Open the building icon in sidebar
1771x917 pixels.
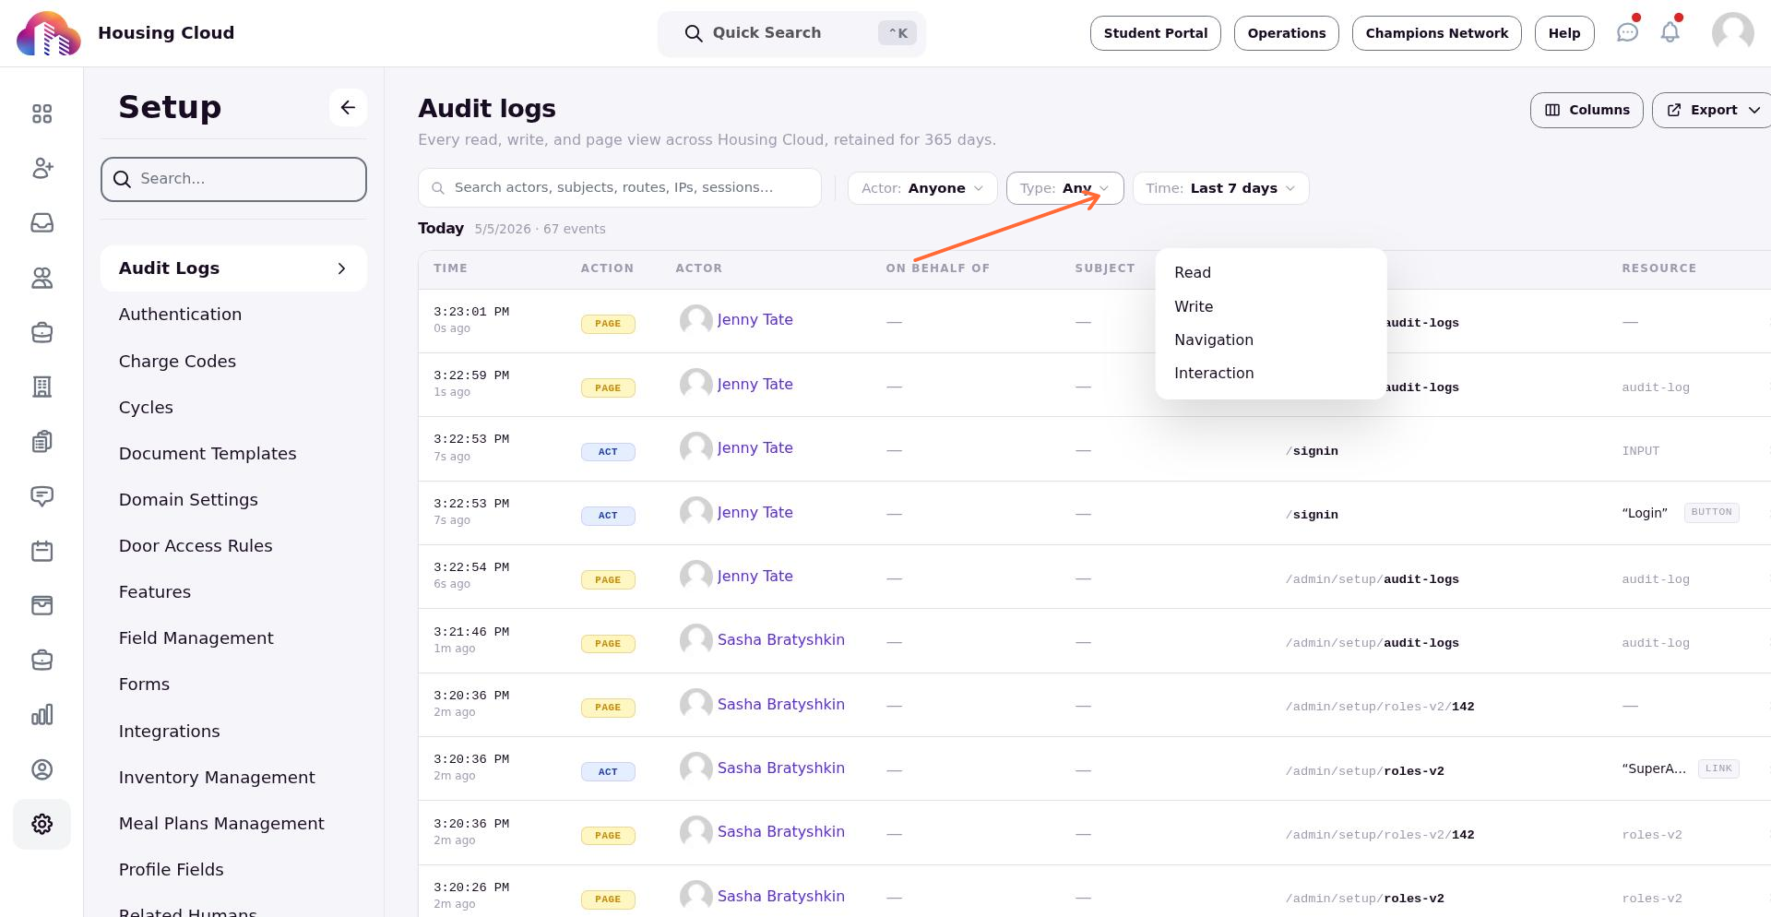point(42,387)
